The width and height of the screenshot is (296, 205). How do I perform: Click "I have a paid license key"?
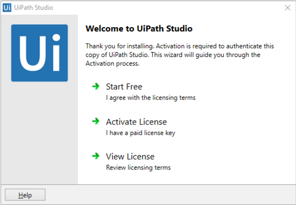point(140,133)
